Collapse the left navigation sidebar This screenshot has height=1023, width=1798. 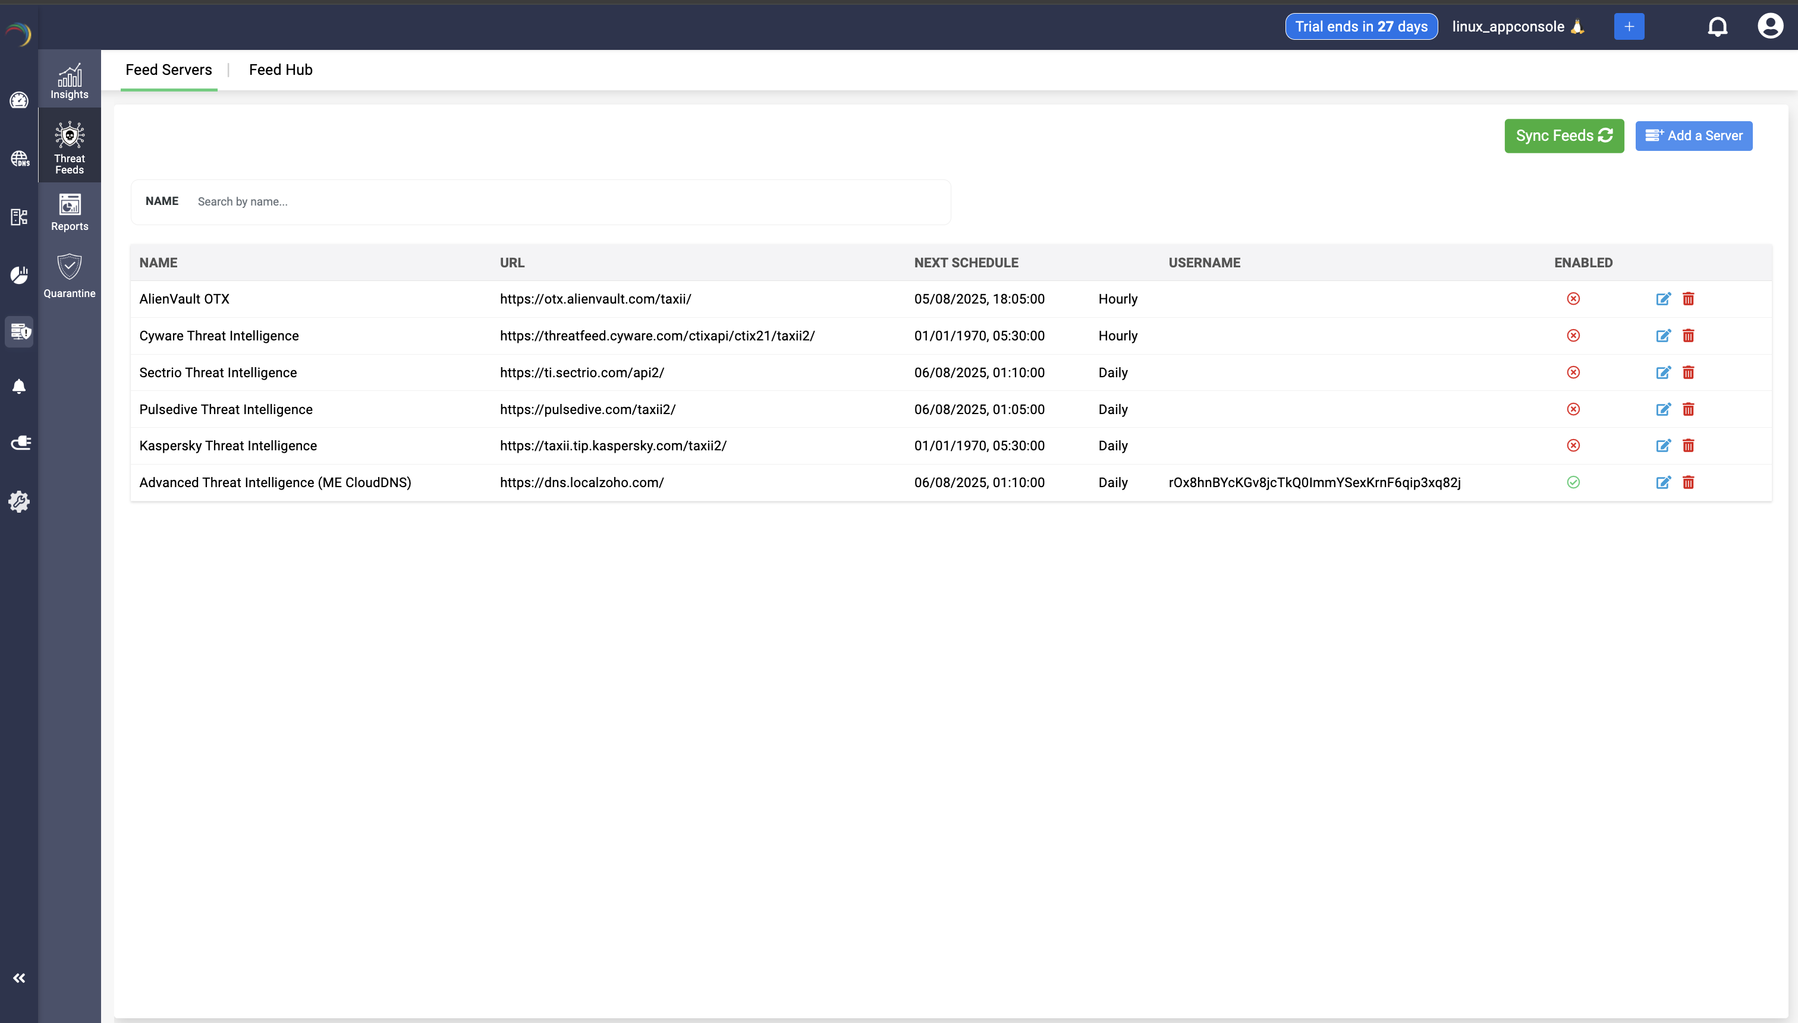click(x=20, y=977)
